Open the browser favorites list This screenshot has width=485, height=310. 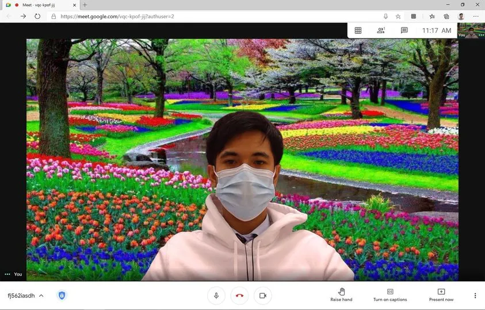tap(431, 17)
